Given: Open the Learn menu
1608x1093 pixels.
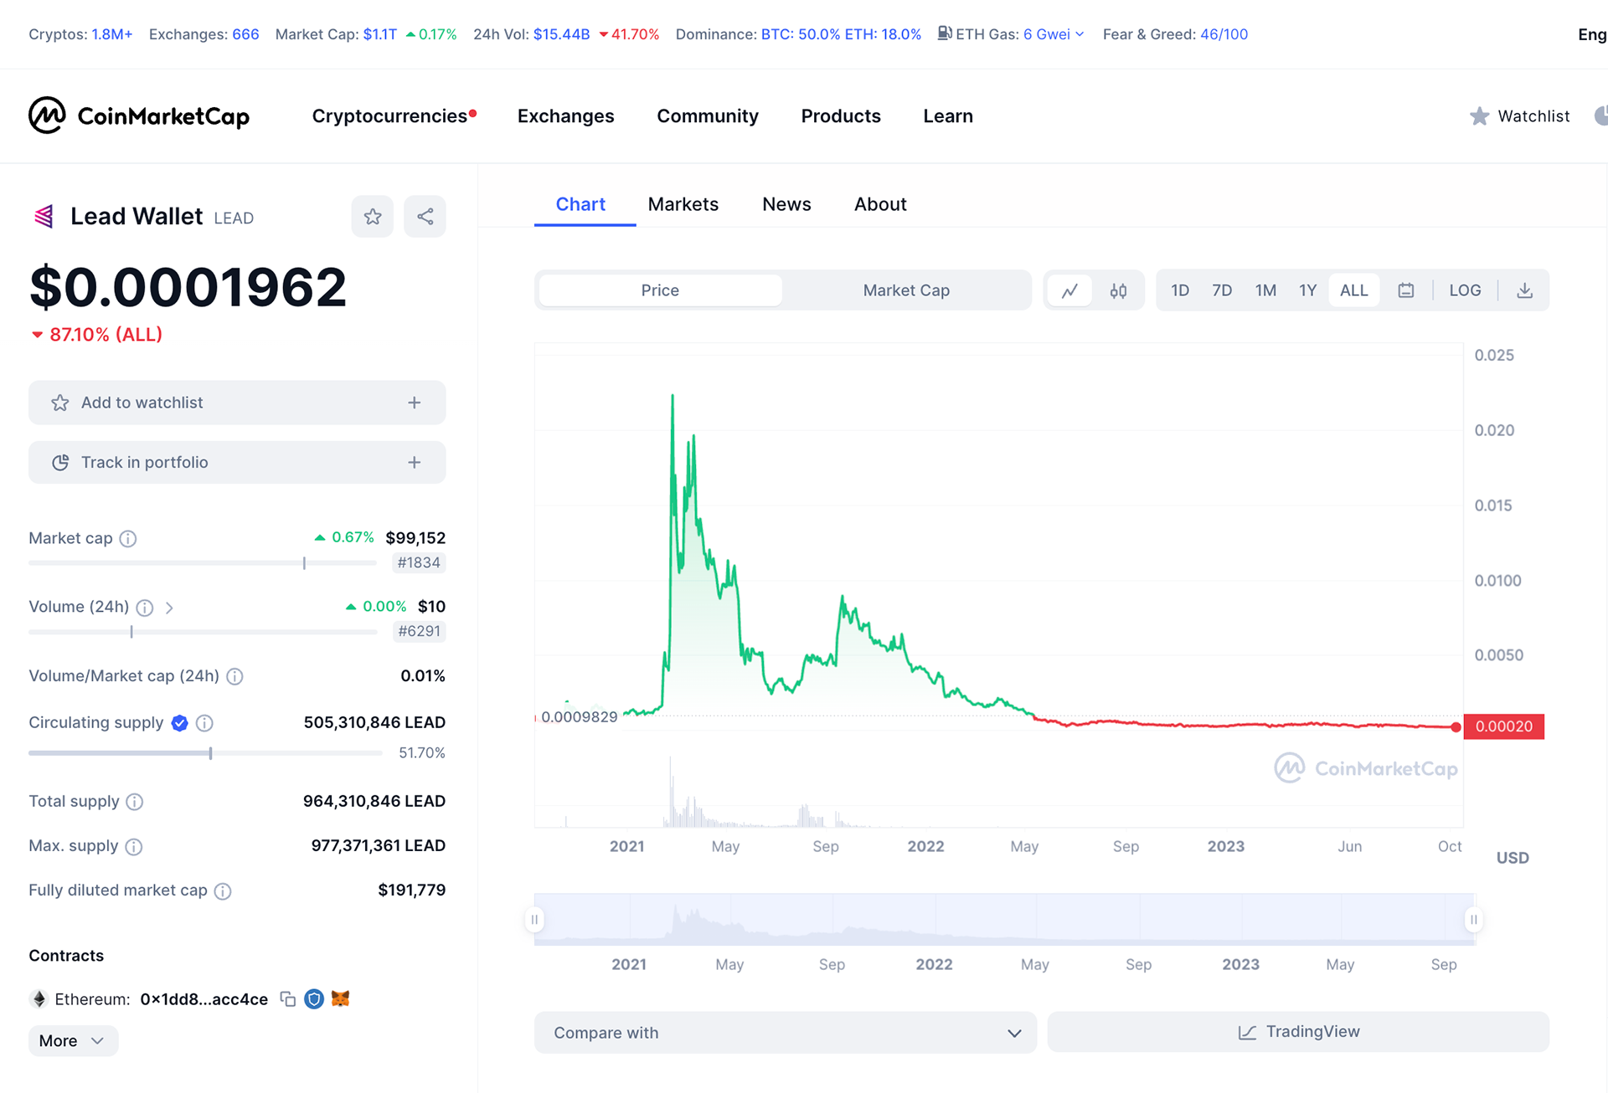Looking at the screenshot, I should tap(948, 116).
